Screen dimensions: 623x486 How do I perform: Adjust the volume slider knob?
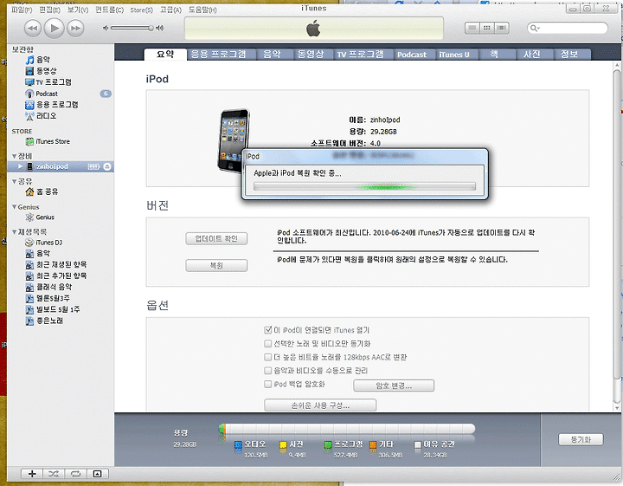click(151, 28)
